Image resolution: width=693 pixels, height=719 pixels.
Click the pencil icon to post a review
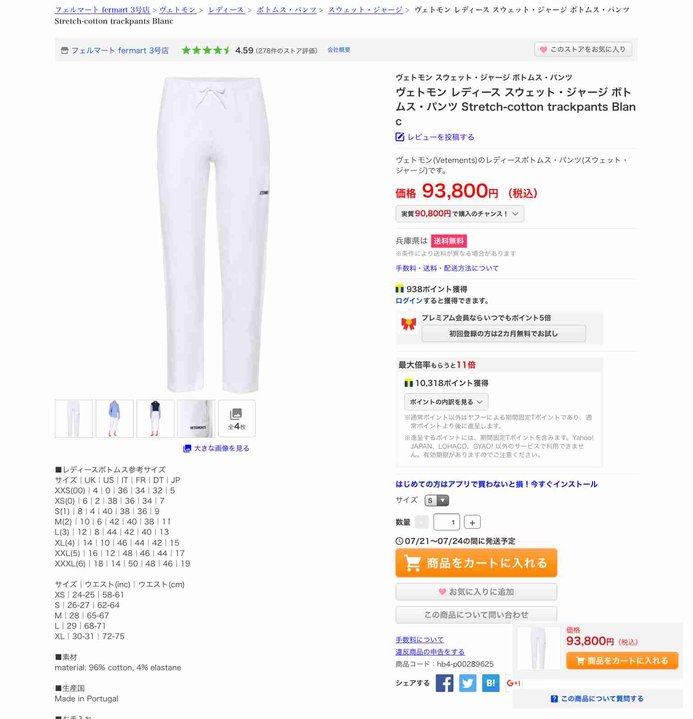400,137
